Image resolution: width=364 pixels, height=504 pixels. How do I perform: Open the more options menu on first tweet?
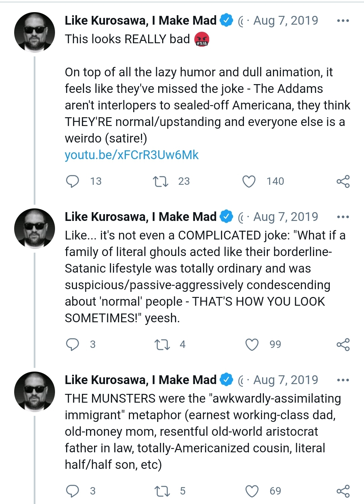343,21
